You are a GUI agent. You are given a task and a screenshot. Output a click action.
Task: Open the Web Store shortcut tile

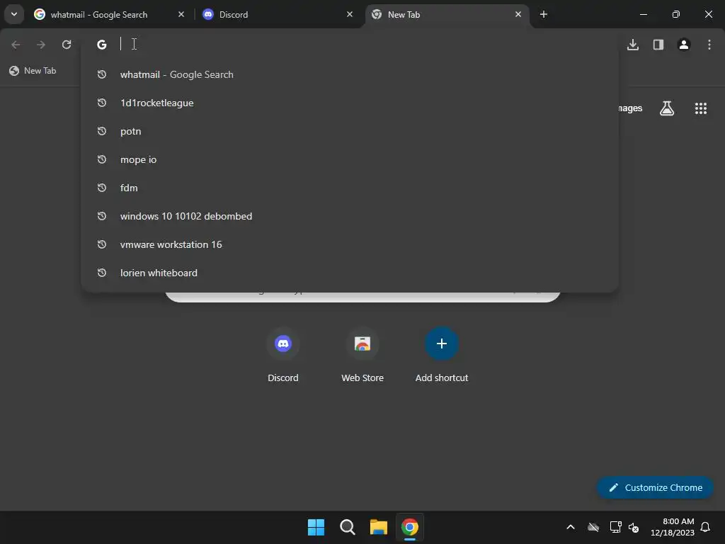[x=362, y=356]
